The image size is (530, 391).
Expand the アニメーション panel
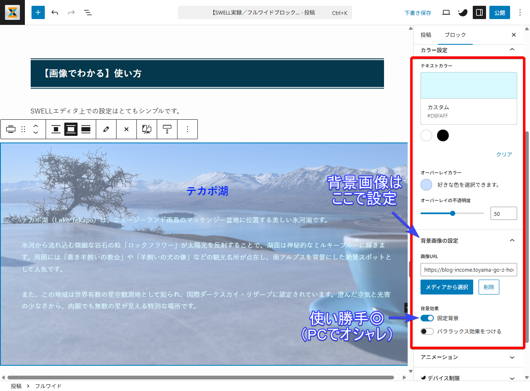[x=512, y=357]
